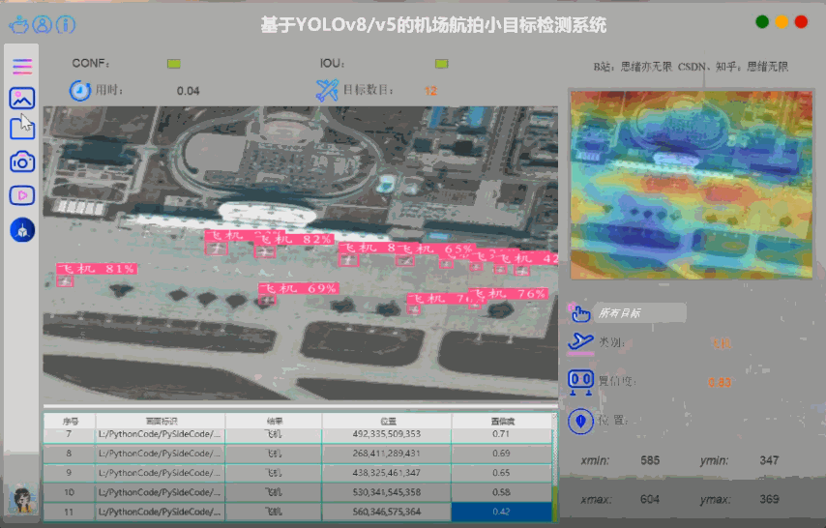826x528 pixels.
Task: Open the 所有目标 target dropdown
Action: pyautogui.click(x=639, y=313)
